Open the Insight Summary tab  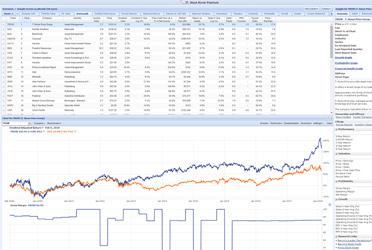click(x=342, y=14)
